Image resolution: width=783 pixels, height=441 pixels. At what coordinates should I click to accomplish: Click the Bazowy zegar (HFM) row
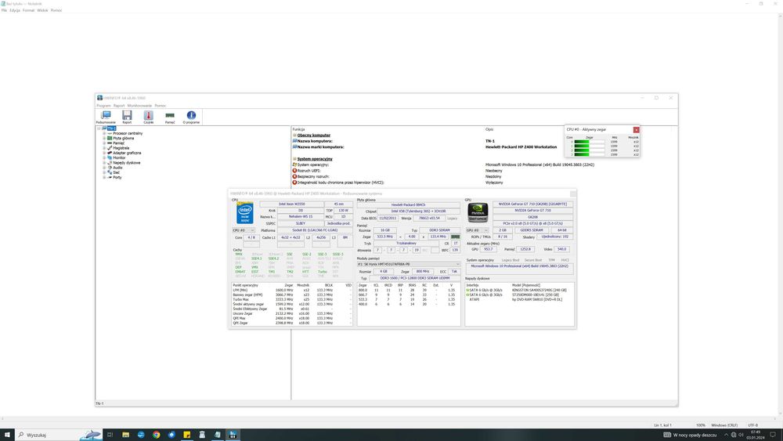pos(291,295)
